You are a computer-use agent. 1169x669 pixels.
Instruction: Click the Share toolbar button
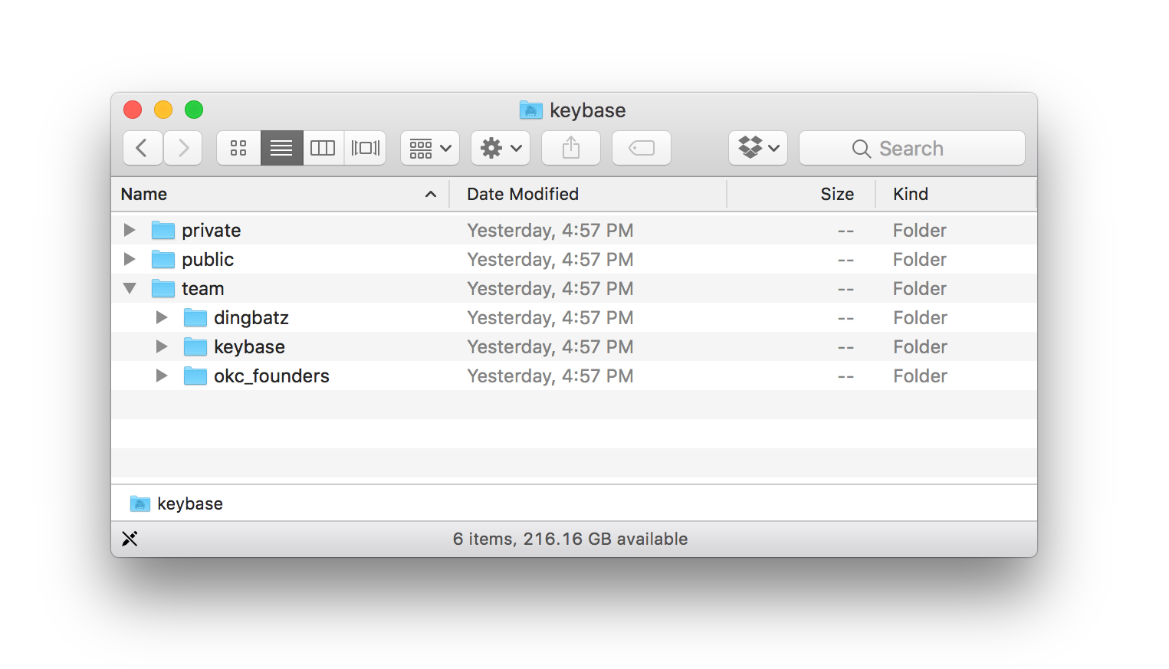pos(571,148)
